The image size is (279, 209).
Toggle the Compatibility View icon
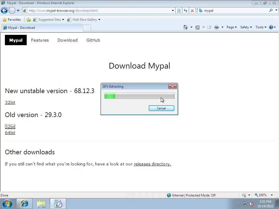(179, 11)
